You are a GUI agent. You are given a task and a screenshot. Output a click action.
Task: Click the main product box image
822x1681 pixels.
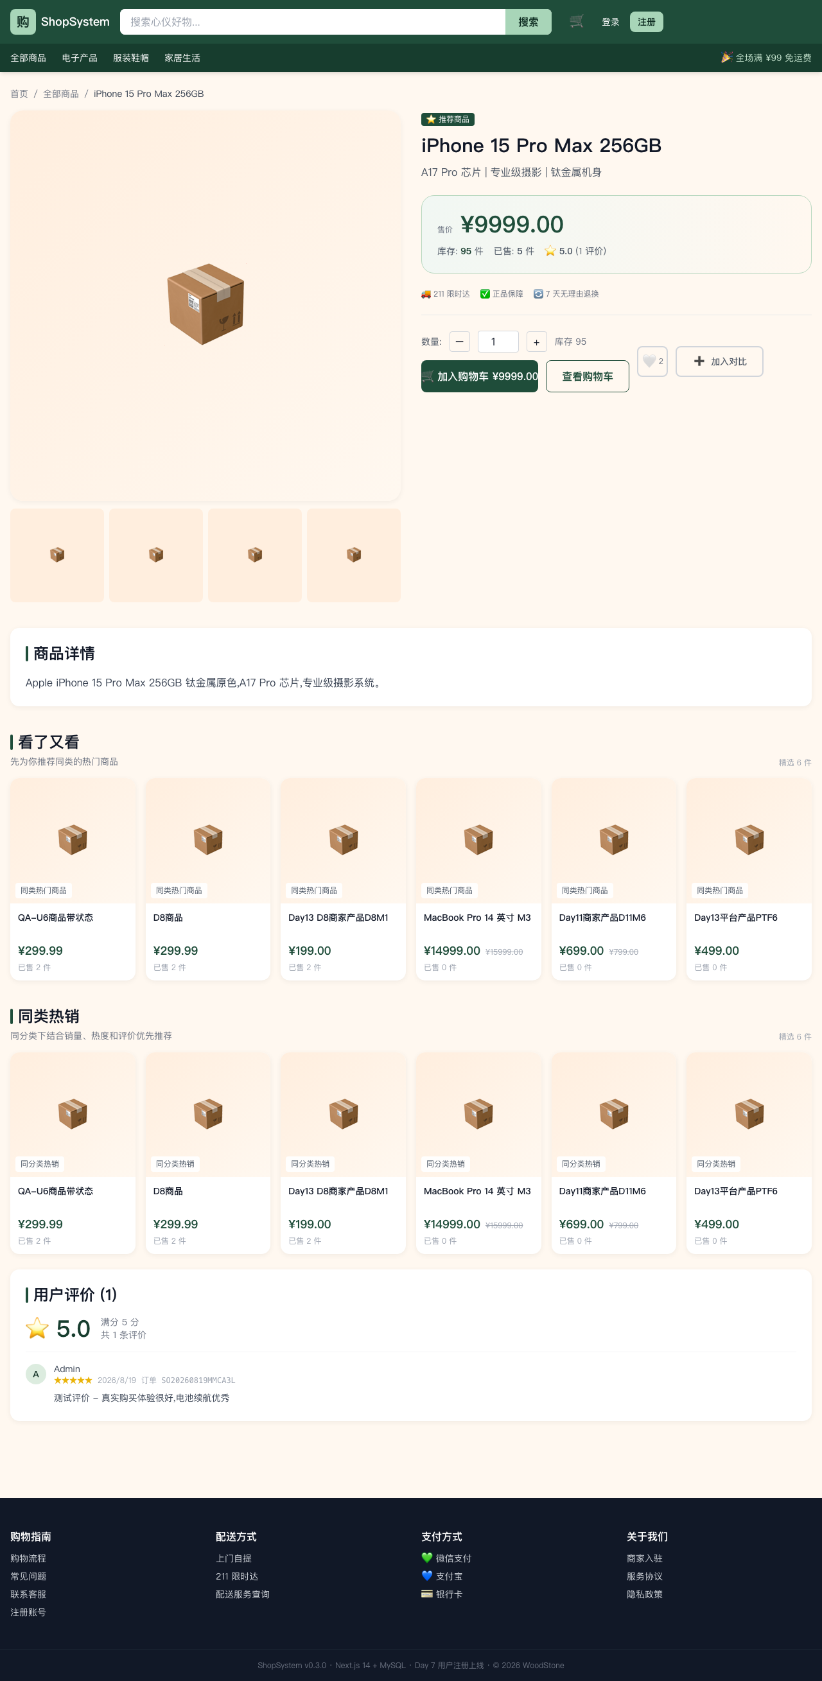click(x=205, y=305)
